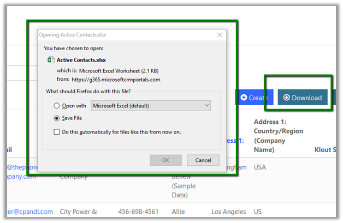
Task: Click the 'Allie' contact name cell
Action: point(181,212)
